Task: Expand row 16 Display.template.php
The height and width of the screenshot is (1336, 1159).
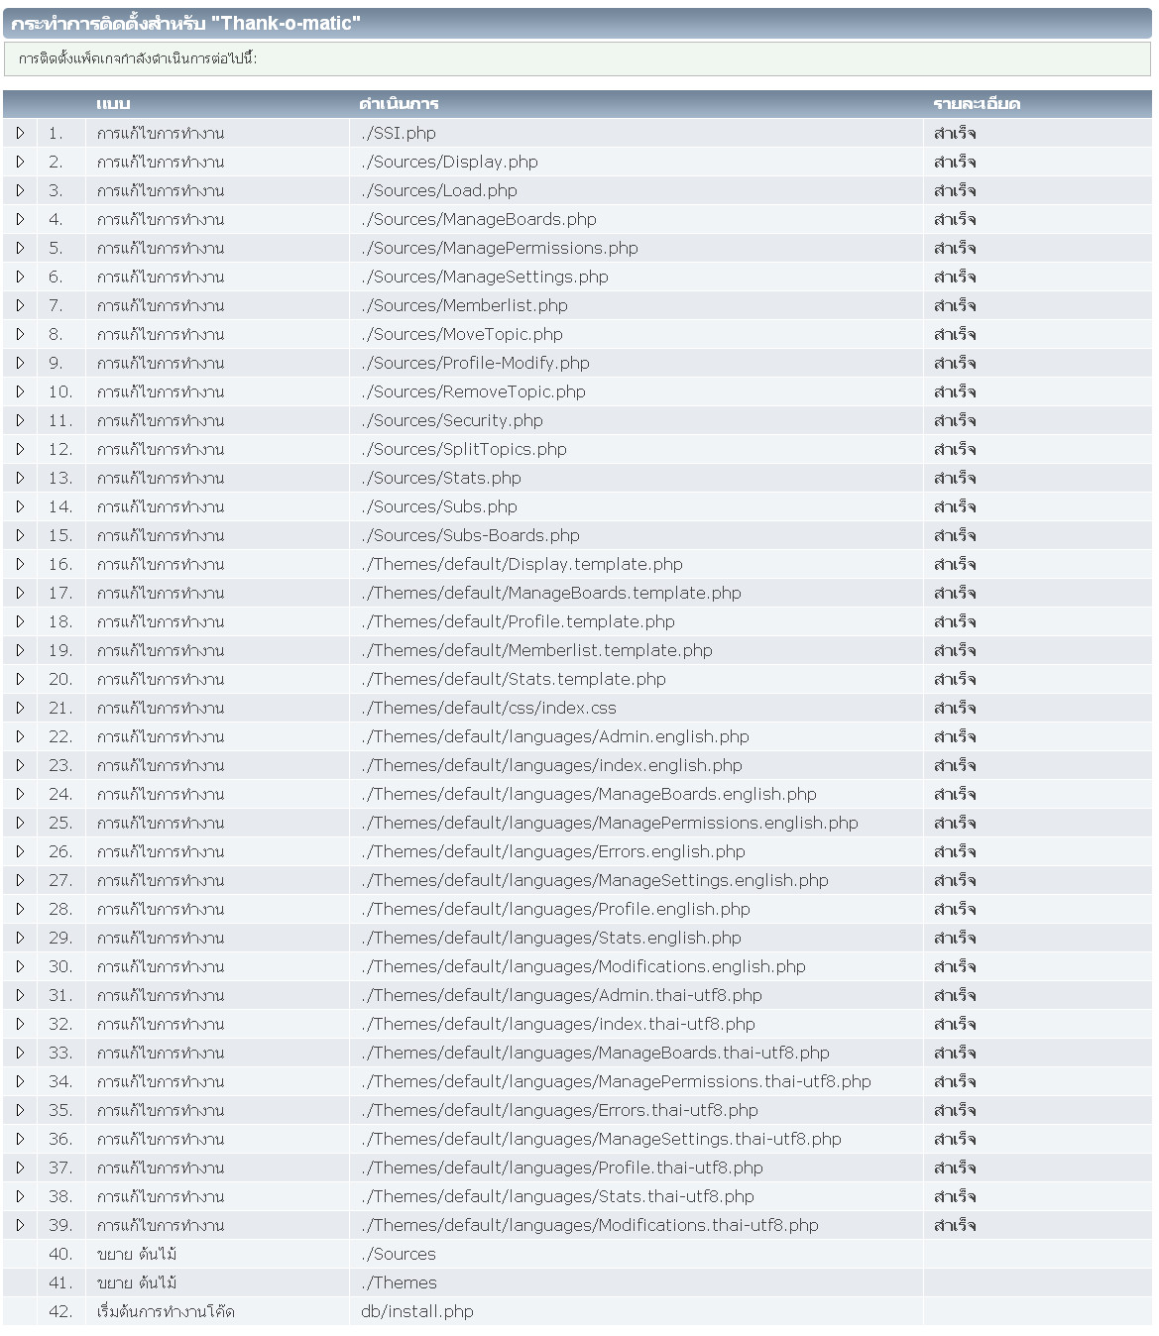Action: pyautogui.click(x=20, y=564)
